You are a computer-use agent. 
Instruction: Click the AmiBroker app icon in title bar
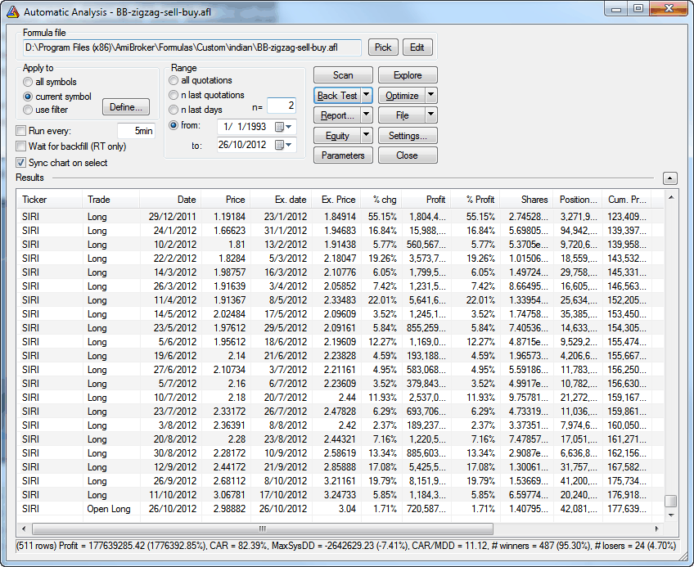coord(13,11)
